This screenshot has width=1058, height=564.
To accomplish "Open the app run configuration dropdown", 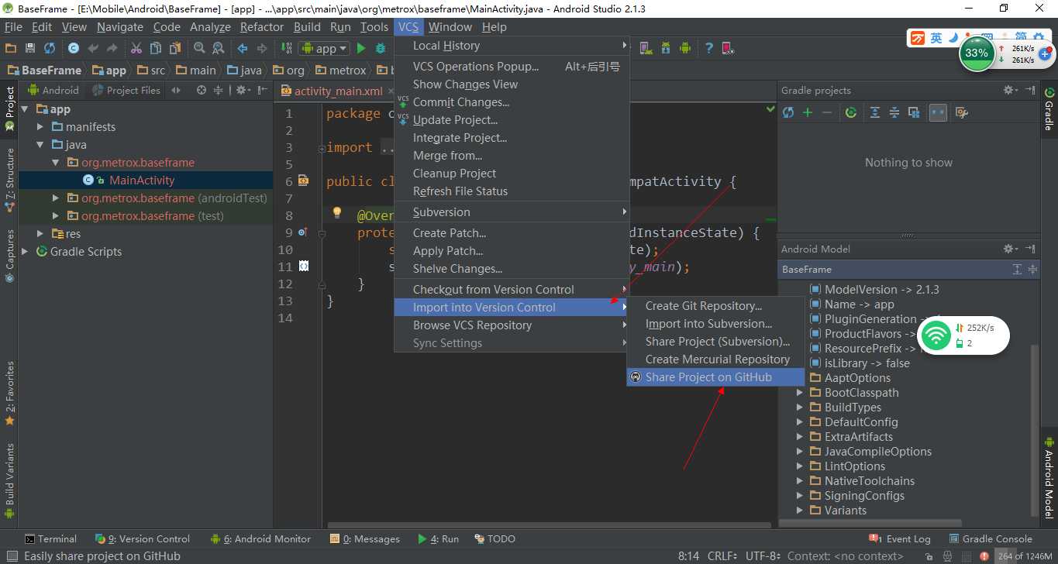I will point(326,48).
